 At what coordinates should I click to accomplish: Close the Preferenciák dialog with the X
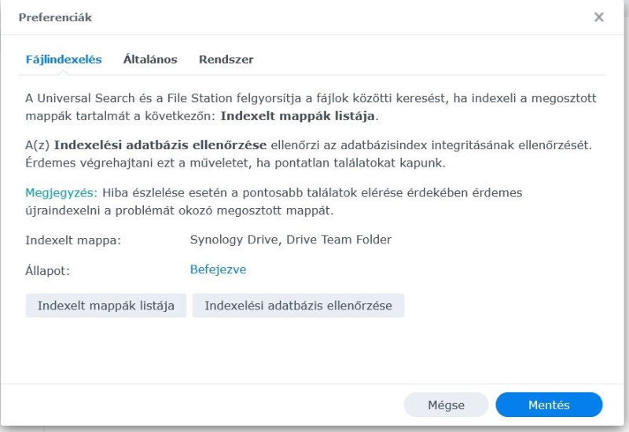598,17
